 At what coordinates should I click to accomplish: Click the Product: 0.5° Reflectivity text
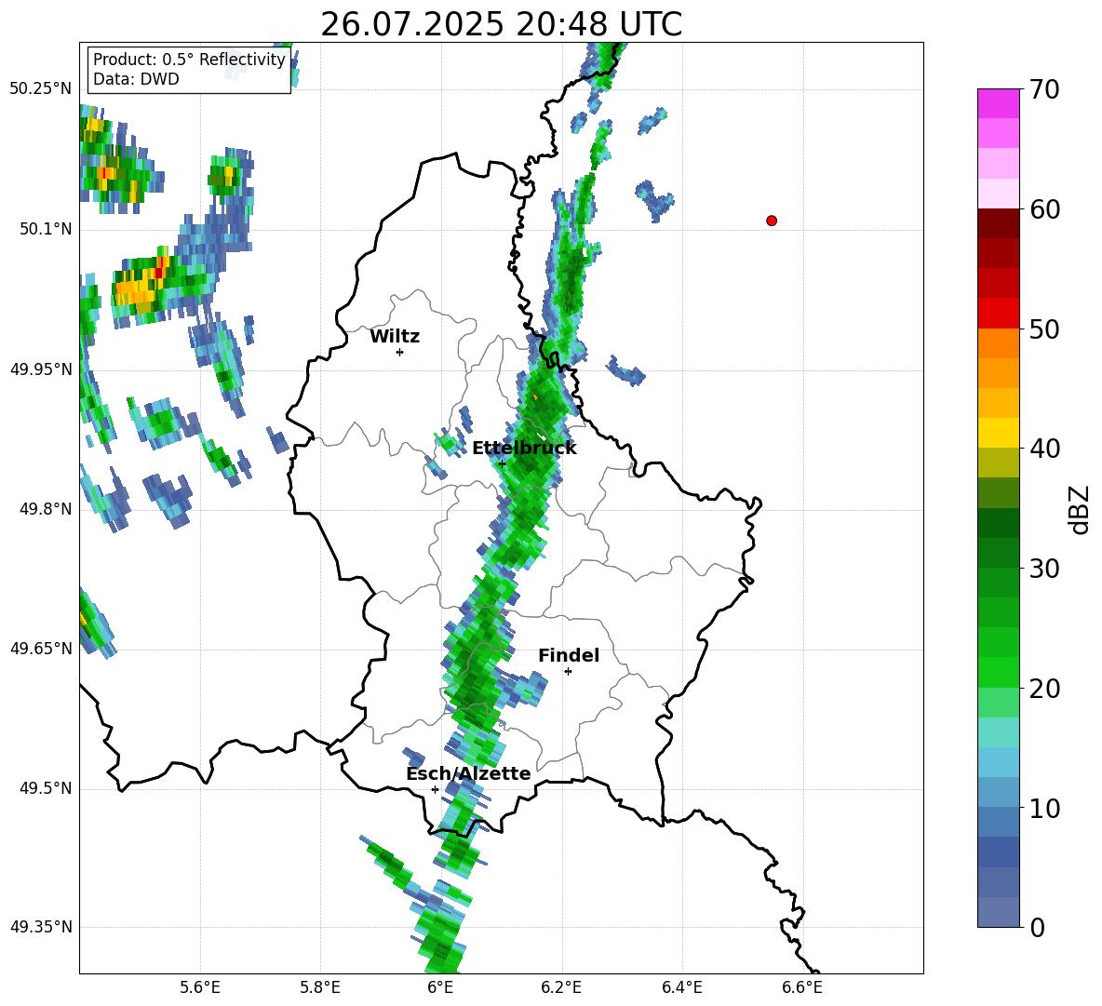click(x=189, y=60)
